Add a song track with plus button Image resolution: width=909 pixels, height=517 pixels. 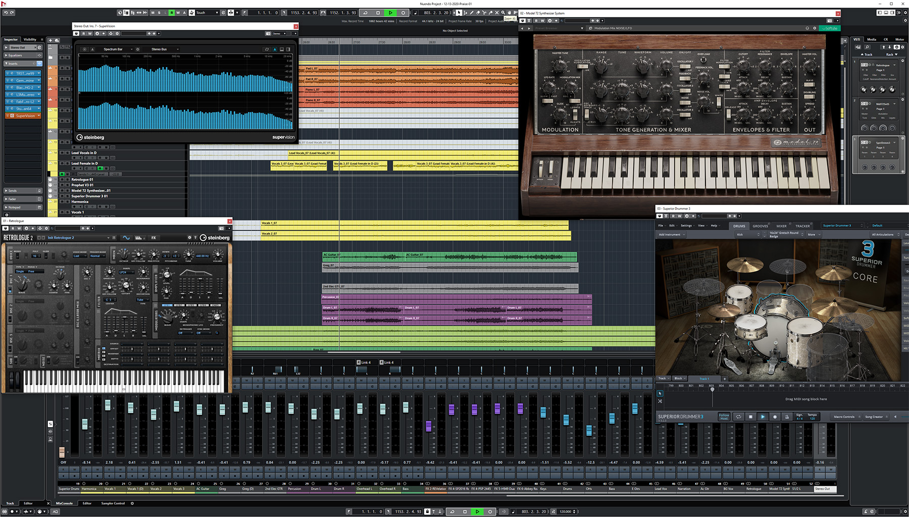[725, 379]
